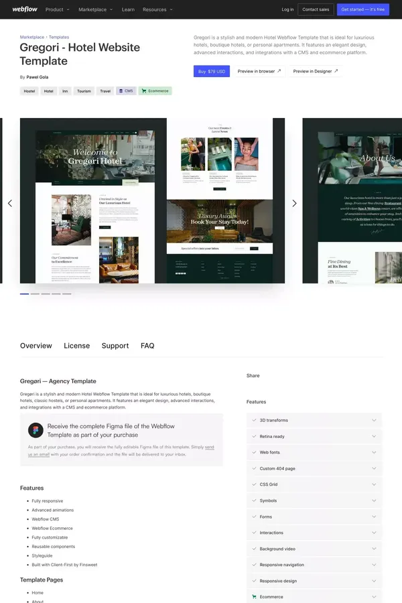Open the Learn nav item
Screen dimensions: 402x603
coord(128,9)
